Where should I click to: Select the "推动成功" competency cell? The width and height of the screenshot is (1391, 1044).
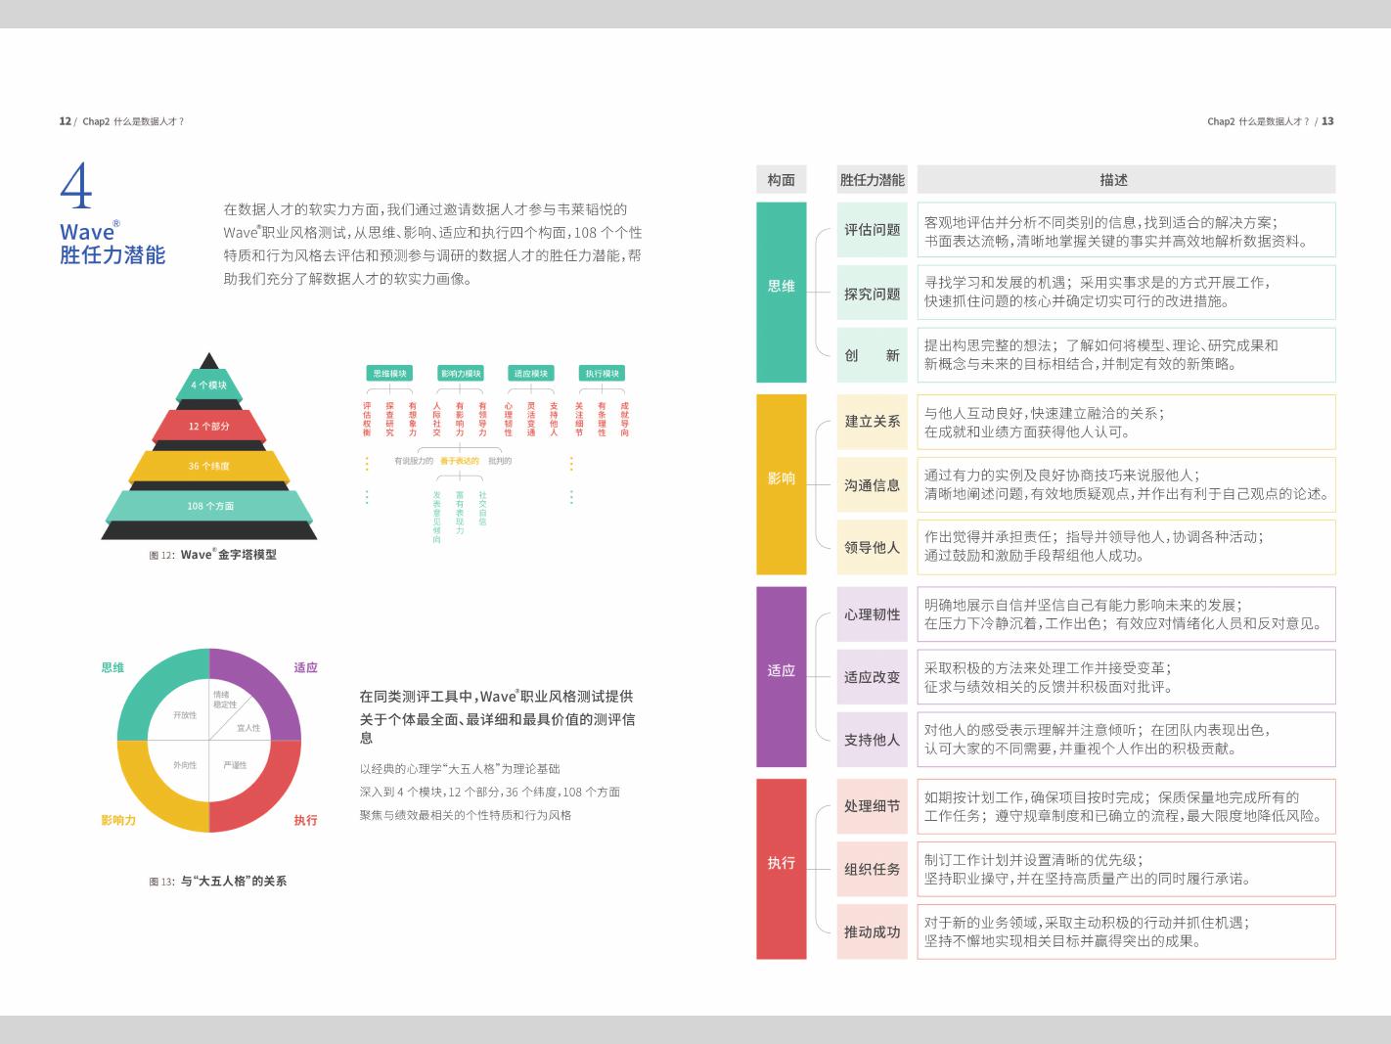[x=872, y=931]
